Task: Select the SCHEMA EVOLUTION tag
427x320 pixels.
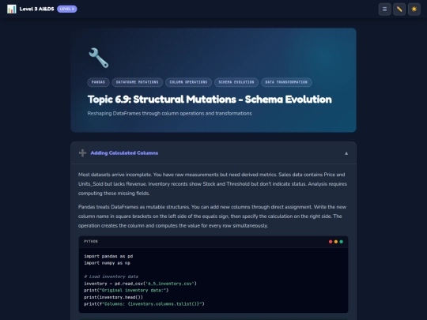Action: (x=236, y=82)
